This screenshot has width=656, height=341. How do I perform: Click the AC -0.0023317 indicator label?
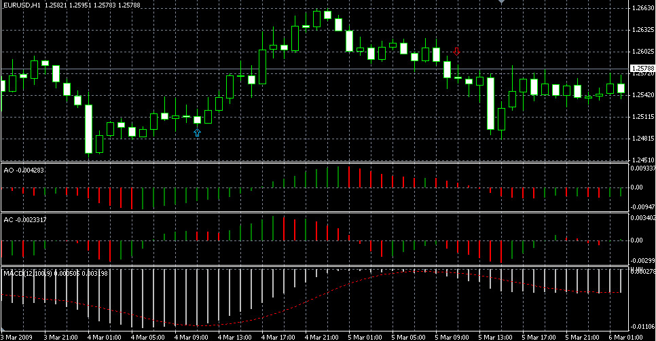click(x=24, y=219)
